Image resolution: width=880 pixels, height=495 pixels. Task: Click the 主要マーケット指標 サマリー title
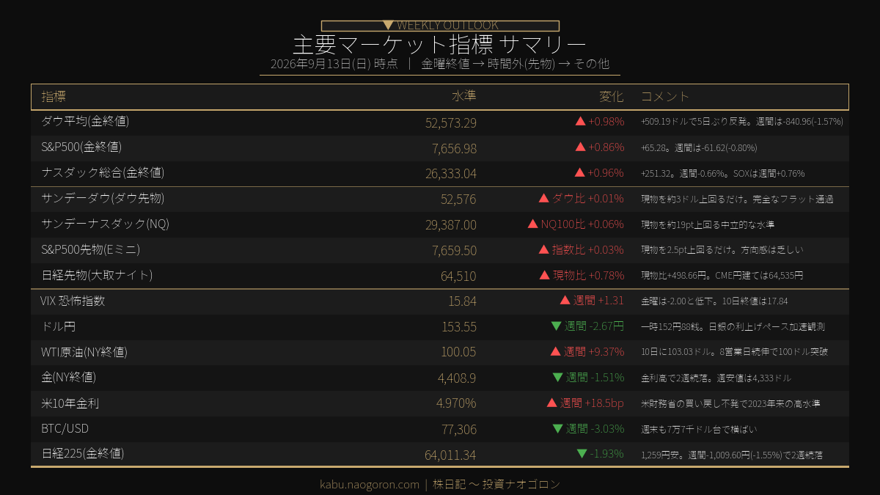(439, 44)
